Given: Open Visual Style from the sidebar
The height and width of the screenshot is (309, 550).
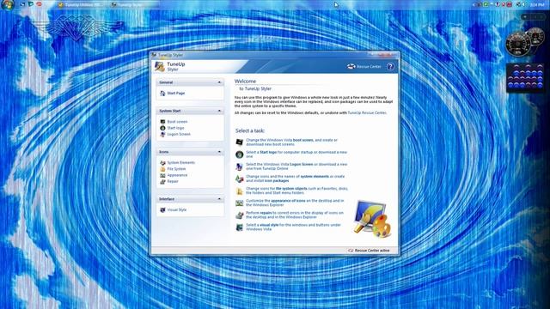Looking at the screenshot, I should 177,209.
